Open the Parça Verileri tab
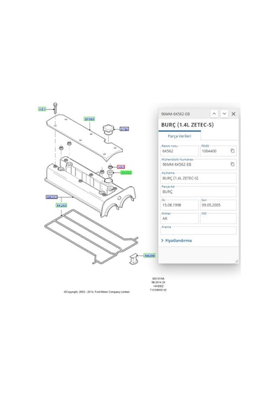The height and width of the screenshot is (398, 279). [179, 136]
